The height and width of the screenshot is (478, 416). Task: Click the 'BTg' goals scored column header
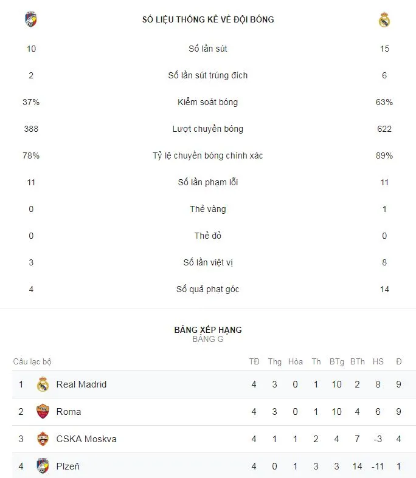click(x=337, y=361)
